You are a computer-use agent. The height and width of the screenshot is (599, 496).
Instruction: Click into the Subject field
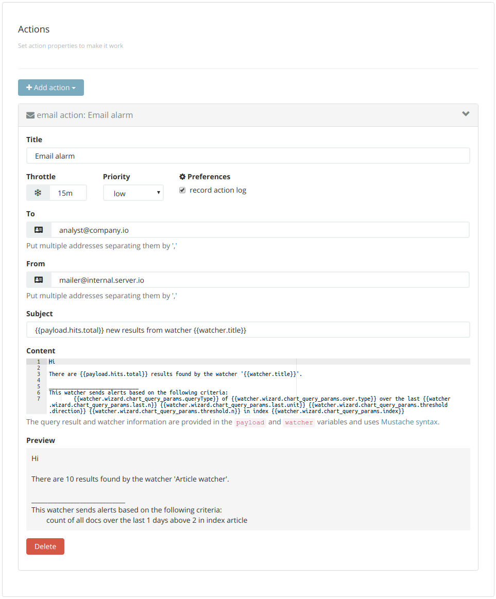pos(248,330)
